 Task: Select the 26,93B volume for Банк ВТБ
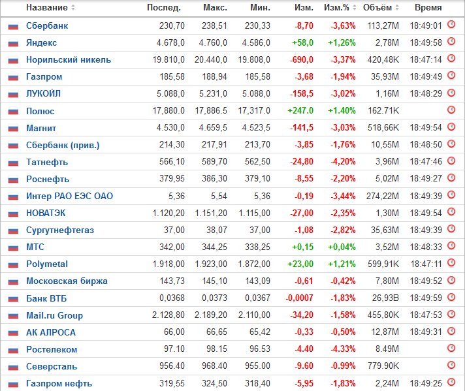tap(385, 298)
